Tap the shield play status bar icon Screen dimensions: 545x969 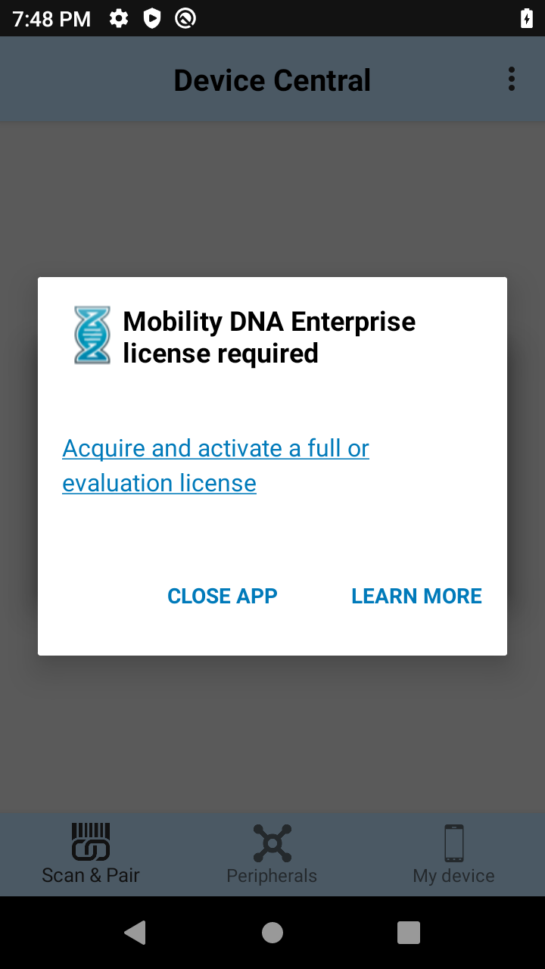click(x=152, y=18)
